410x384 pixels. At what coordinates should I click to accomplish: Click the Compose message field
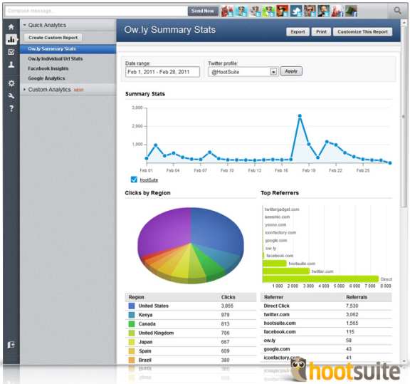pyautogui.click(x=96, y=11)
